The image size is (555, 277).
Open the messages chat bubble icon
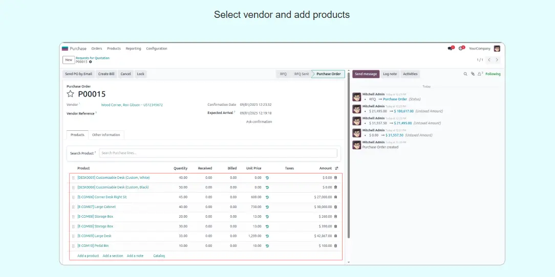pos(451,49)
